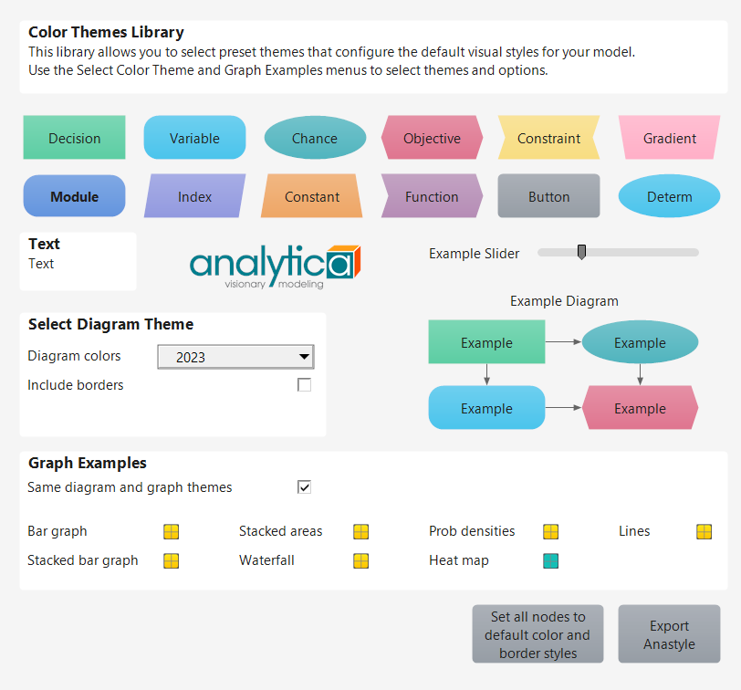Open the Prob densities result icon
The width and height of the screenshot is (741, 690).
pos(551,532)
